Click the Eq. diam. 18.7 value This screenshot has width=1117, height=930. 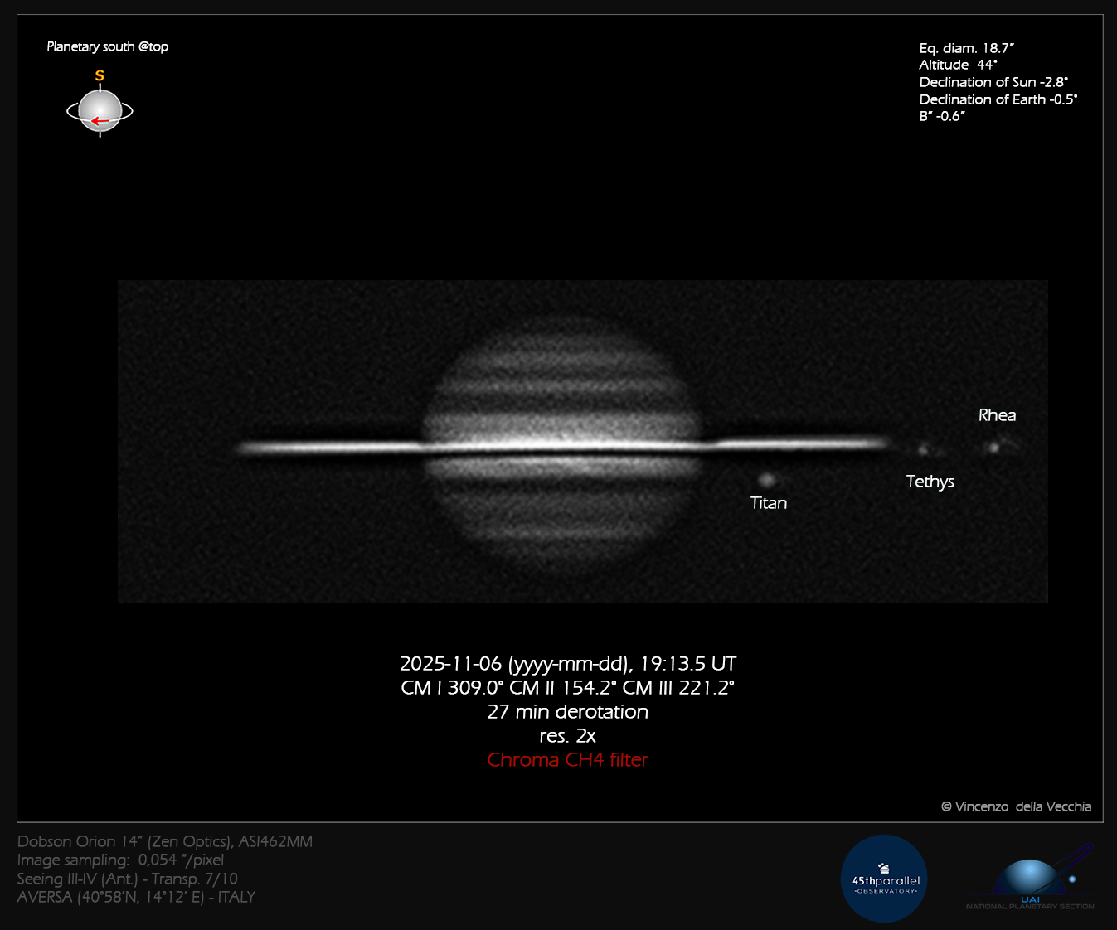pyautogui.click(x=966, y=48)
